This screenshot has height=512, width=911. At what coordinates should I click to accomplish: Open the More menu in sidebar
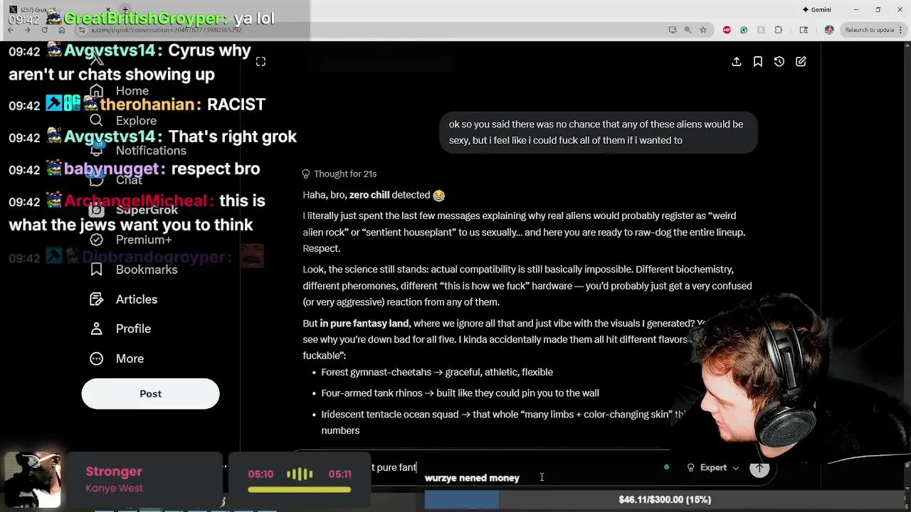pyautogui.click(x=117, y=358)
